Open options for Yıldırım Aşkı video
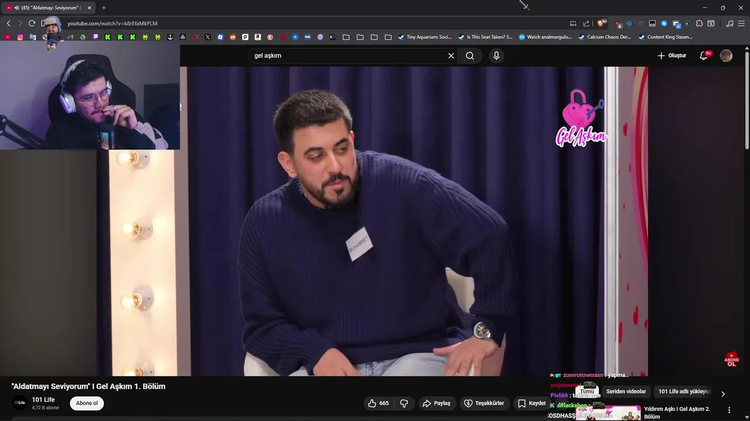Viewport: 750px width, 421px height. [729, 410]
